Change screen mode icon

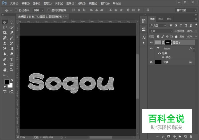[12, 92]
